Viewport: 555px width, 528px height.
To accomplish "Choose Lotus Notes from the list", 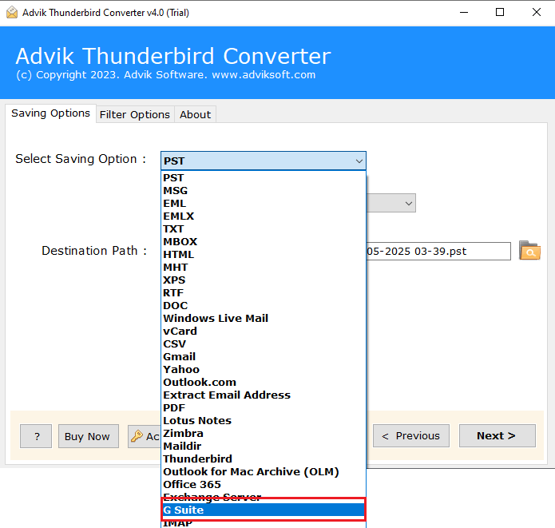I will tap(264, 421).
